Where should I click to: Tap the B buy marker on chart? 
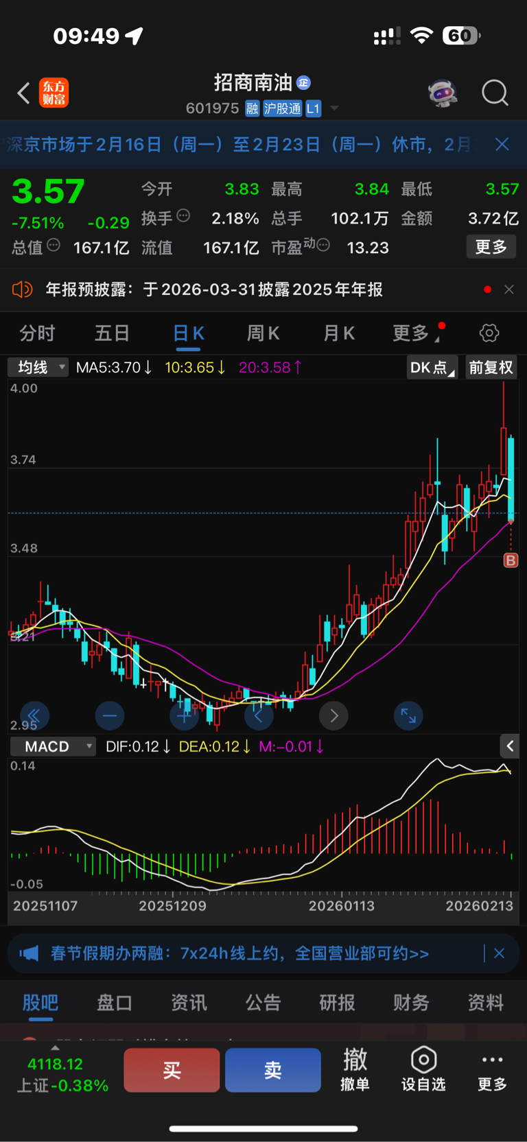coord(511,560)
